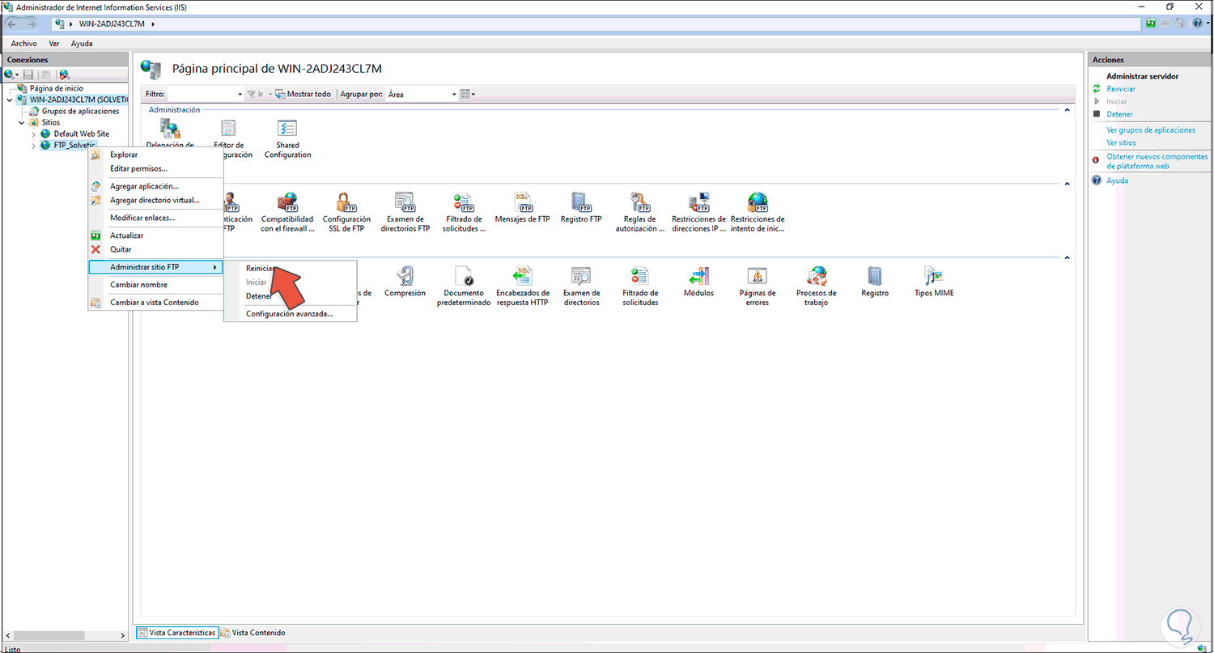Open Restricciones de intento de inicio icon
Screen dimensions: 1214x653
[758, 212]
